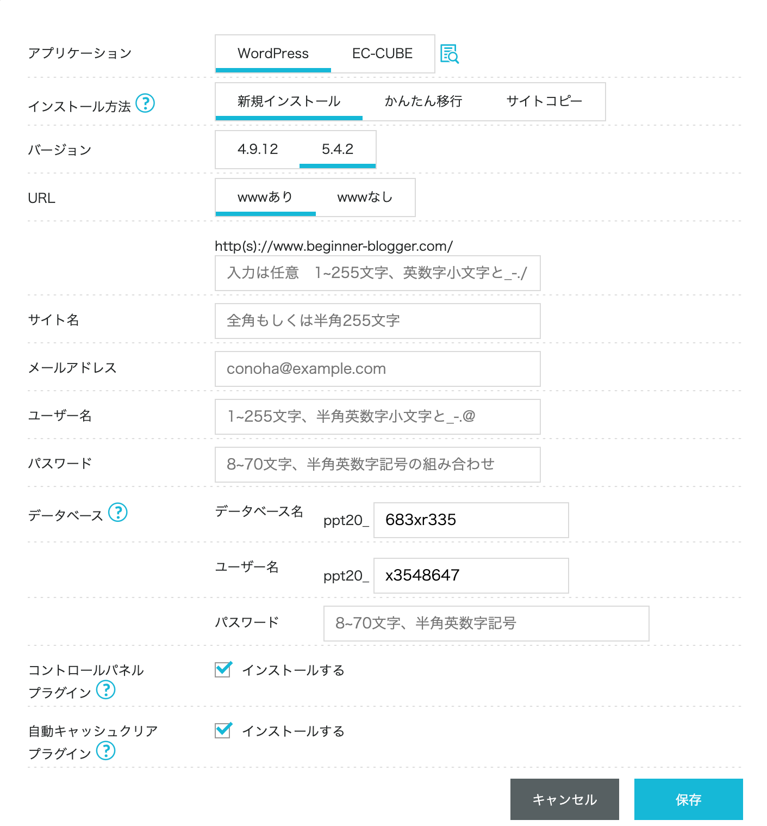Image resolution: width=767 pixels, height=826 pixels.
Task: Select the WordPress application tab
Action: (273, 53)
